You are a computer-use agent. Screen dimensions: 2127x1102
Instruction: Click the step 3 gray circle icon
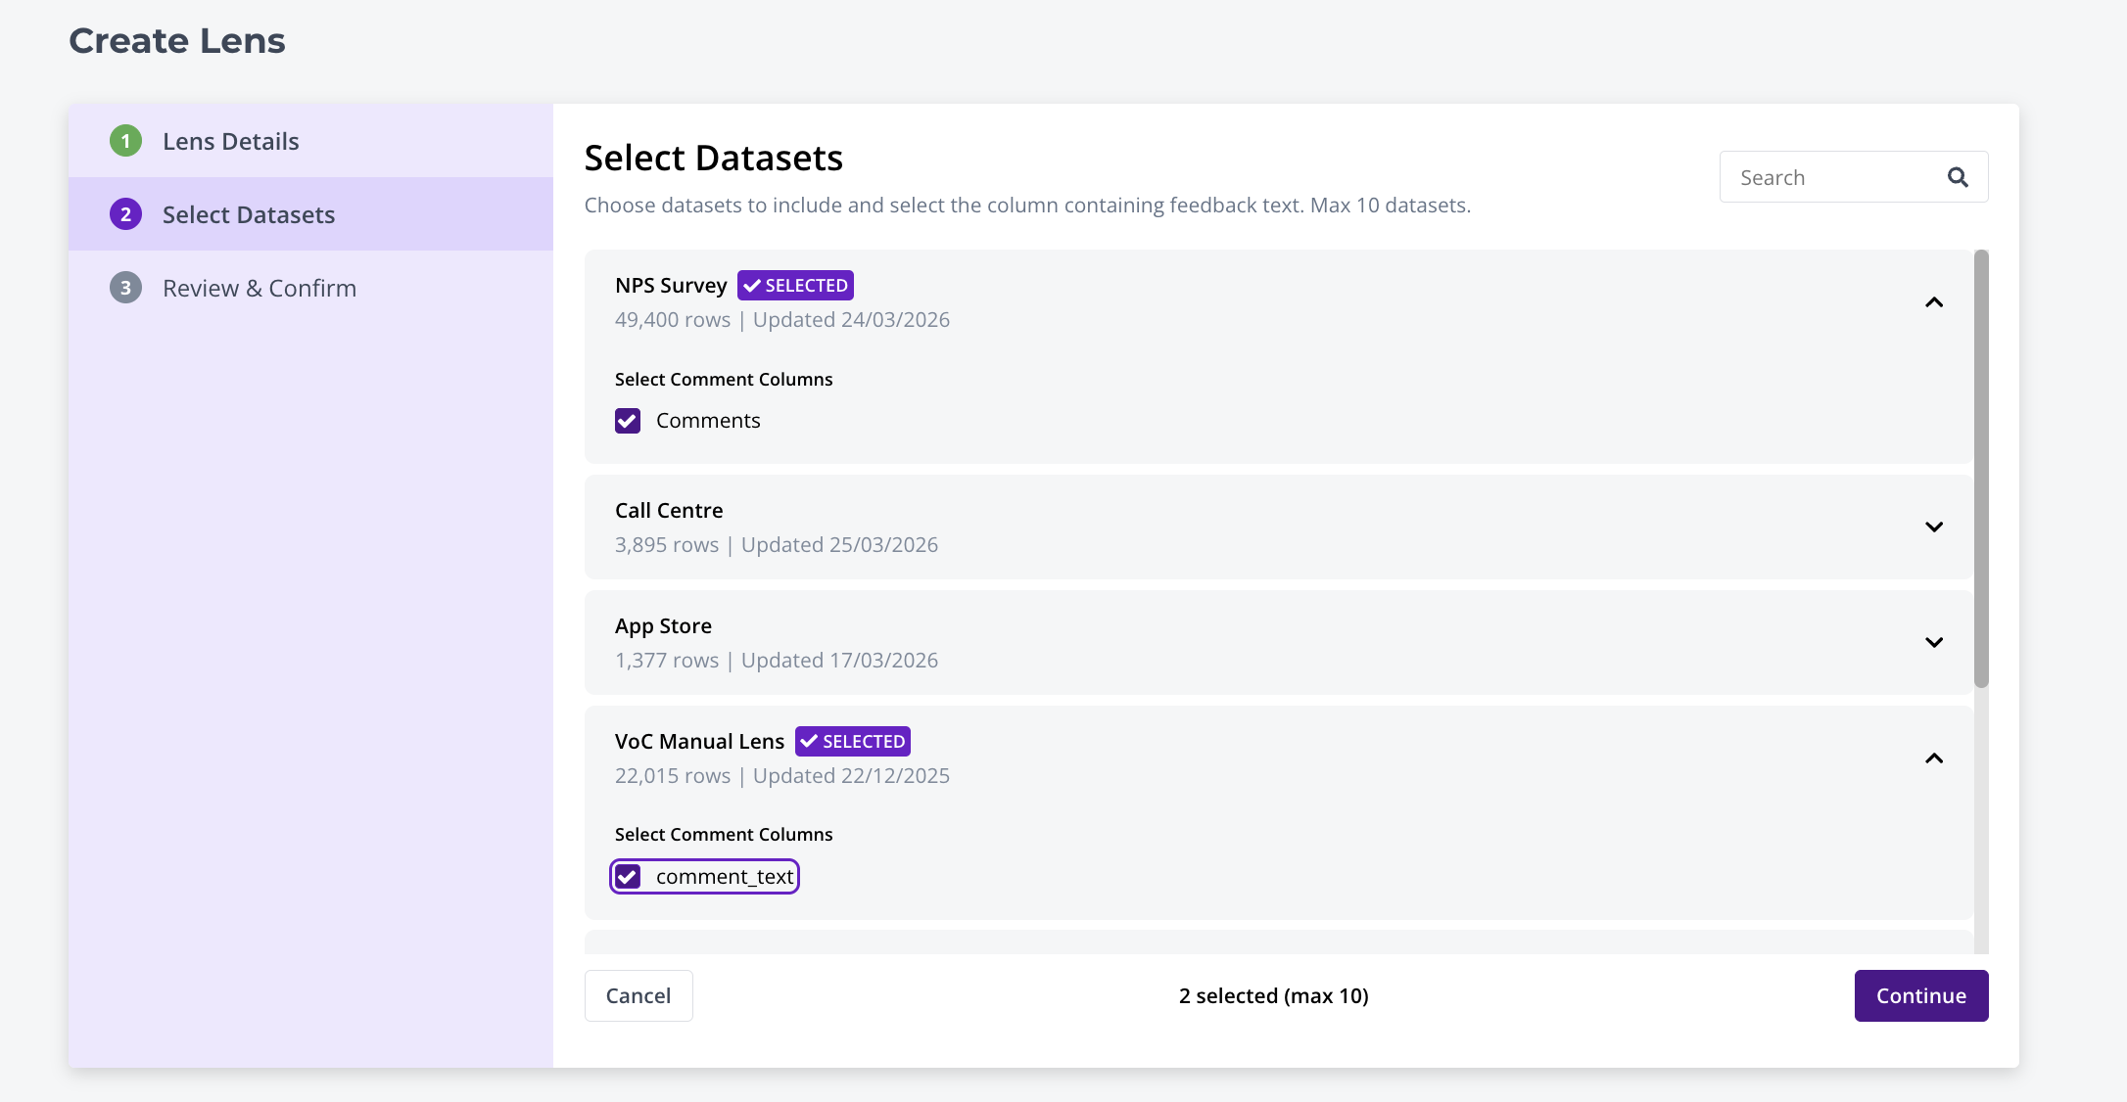click(x=125, y=288)
